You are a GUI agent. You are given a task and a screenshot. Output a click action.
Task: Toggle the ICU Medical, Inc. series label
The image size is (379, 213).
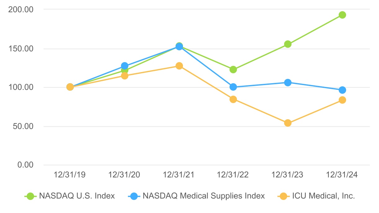tap(323, 196)
